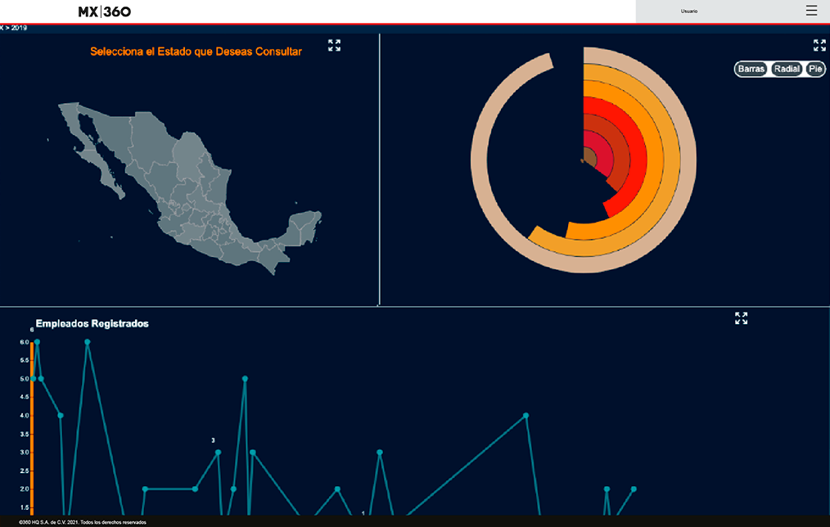
Task: Open the Usuario account dropdown
Action: click(689, 11)
